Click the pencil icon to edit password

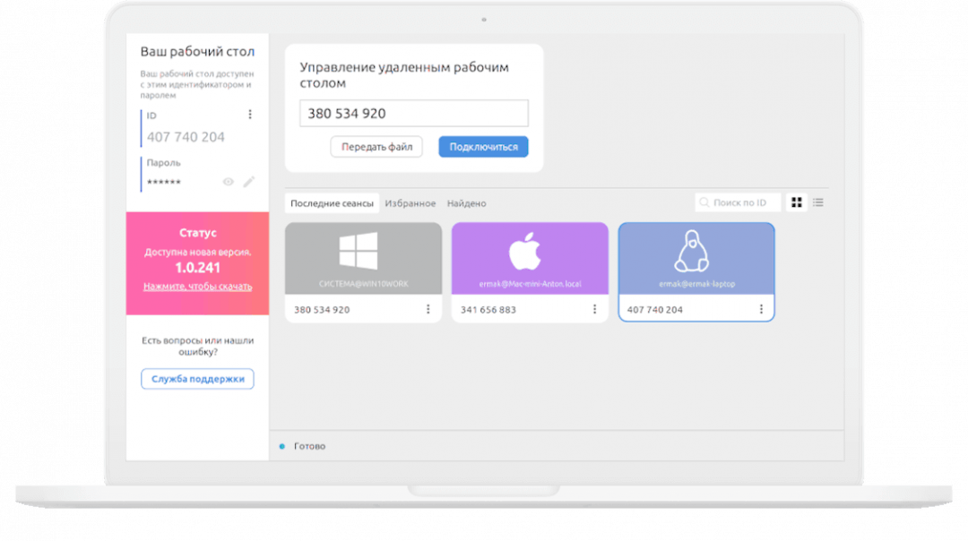tap(248, 182)
